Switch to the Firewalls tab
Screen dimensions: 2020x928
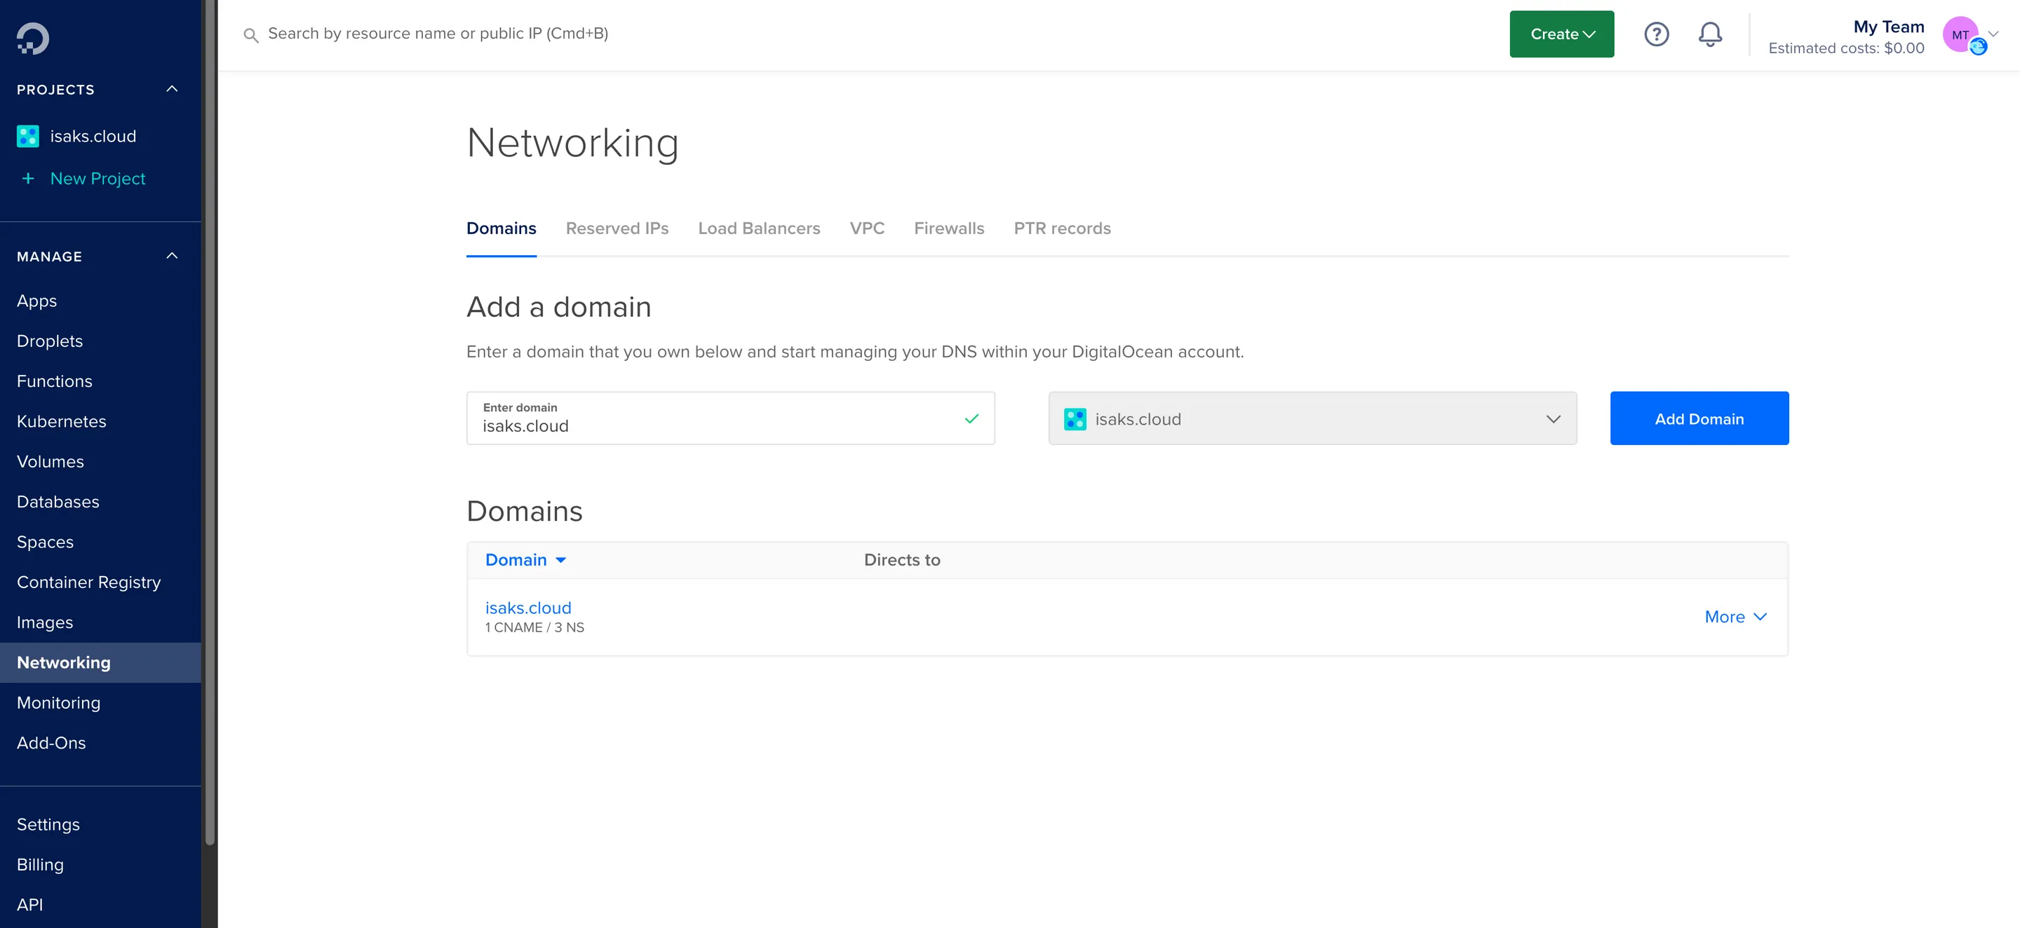(949, 228)
